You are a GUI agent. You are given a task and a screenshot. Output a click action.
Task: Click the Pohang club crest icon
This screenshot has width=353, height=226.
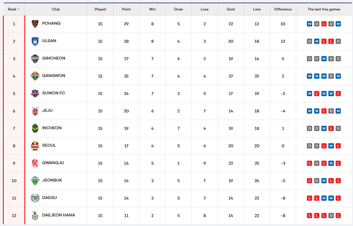[x=35, y=24]
